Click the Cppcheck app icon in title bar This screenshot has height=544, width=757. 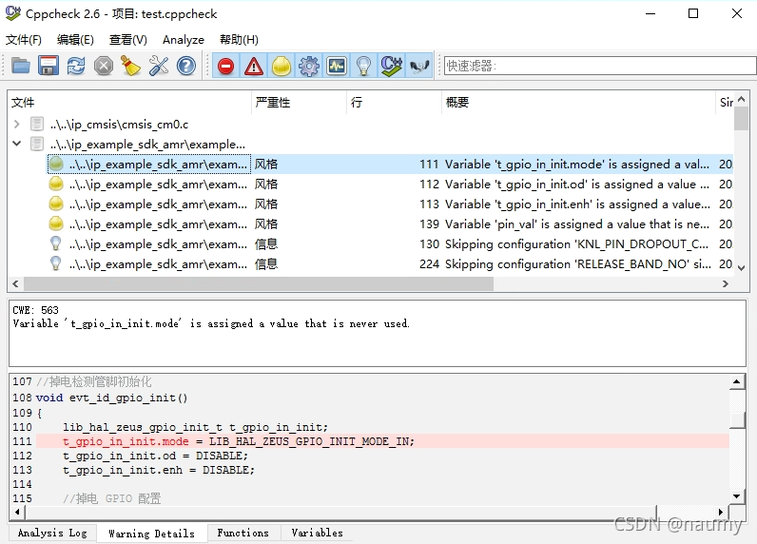coord(13,13)
